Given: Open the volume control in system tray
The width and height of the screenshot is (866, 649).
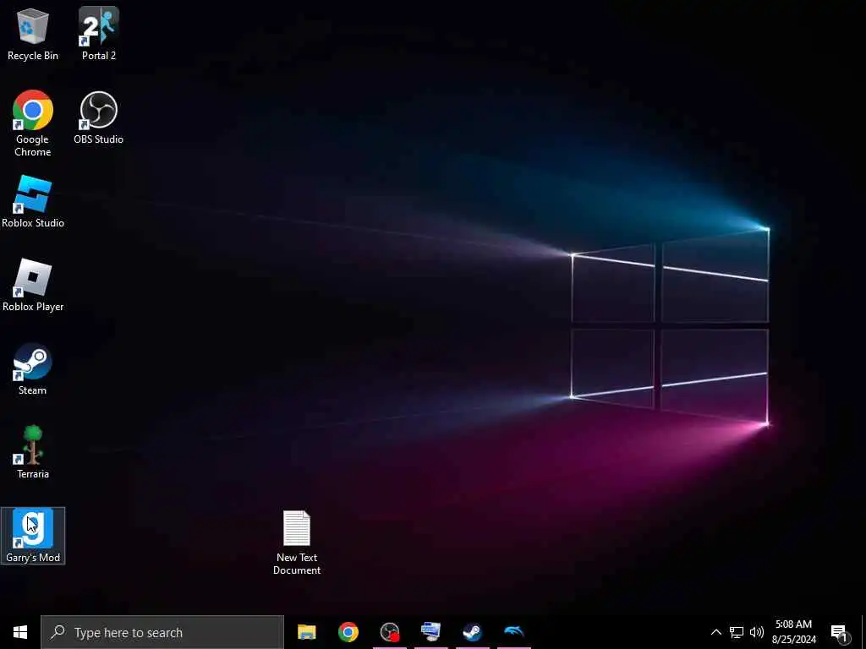Looking at the screenshot, I should pyautogui.click(x=757, y=632).
